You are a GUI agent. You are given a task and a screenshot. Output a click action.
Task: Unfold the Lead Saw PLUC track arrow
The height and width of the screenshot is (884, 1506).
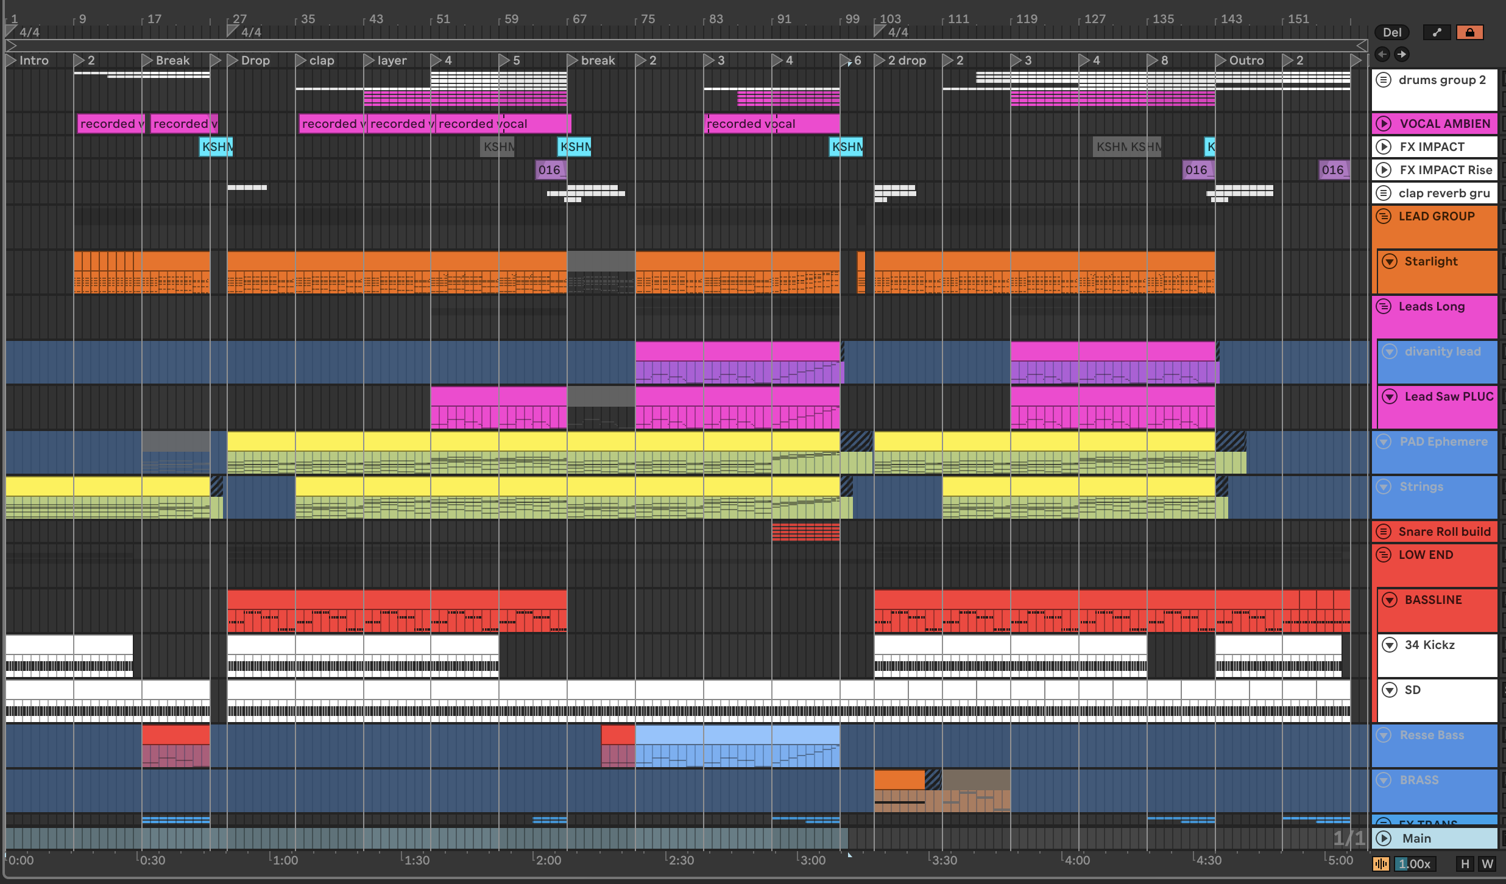[1390, 396]
